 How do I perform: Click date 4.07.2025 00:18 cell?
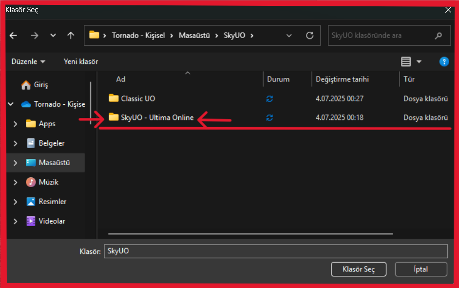click(x=339, y=117)
